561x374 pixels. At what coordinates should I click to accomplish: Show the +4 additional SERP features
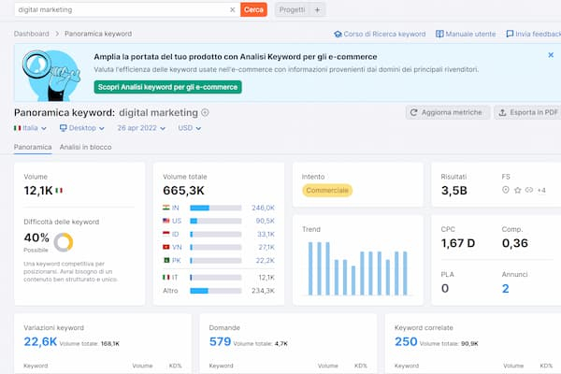(x=541, y=190)
